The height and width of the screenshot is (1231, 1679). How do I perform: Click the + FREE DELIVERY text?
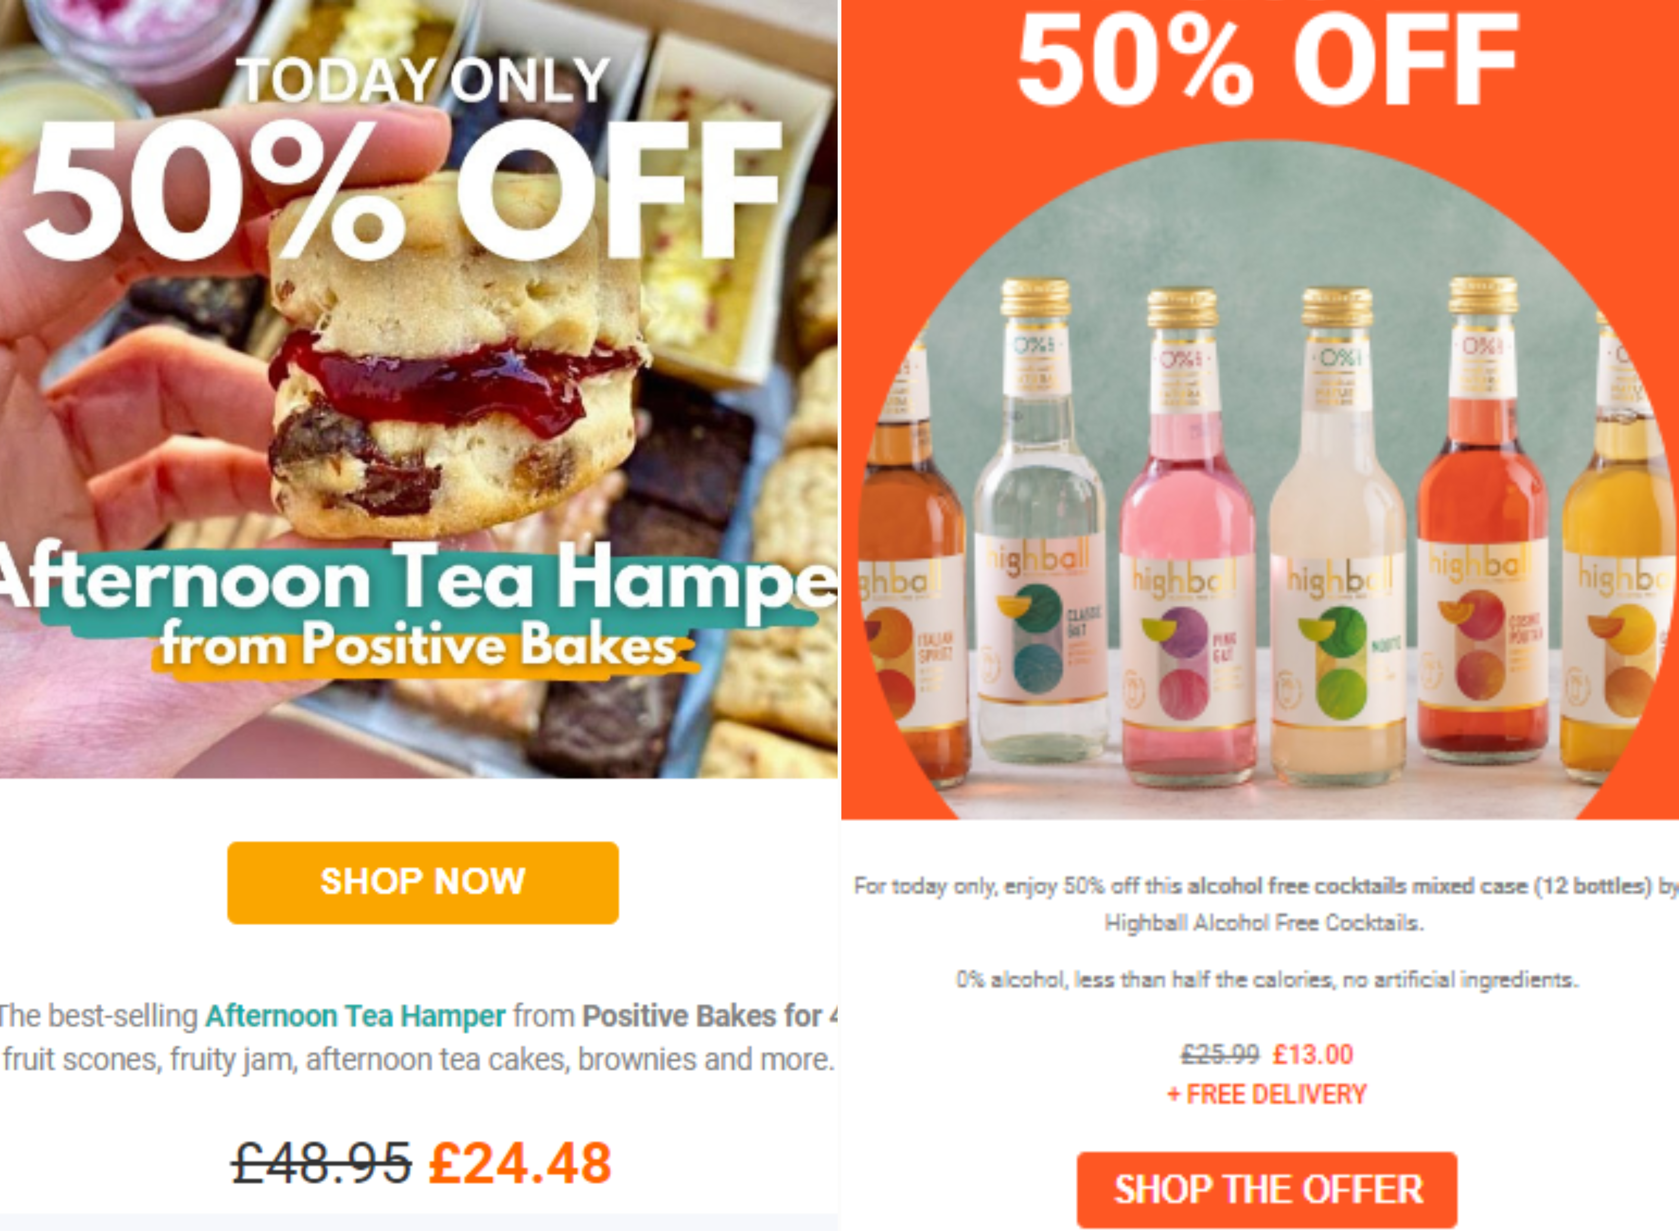(x=1266, y=1094)
